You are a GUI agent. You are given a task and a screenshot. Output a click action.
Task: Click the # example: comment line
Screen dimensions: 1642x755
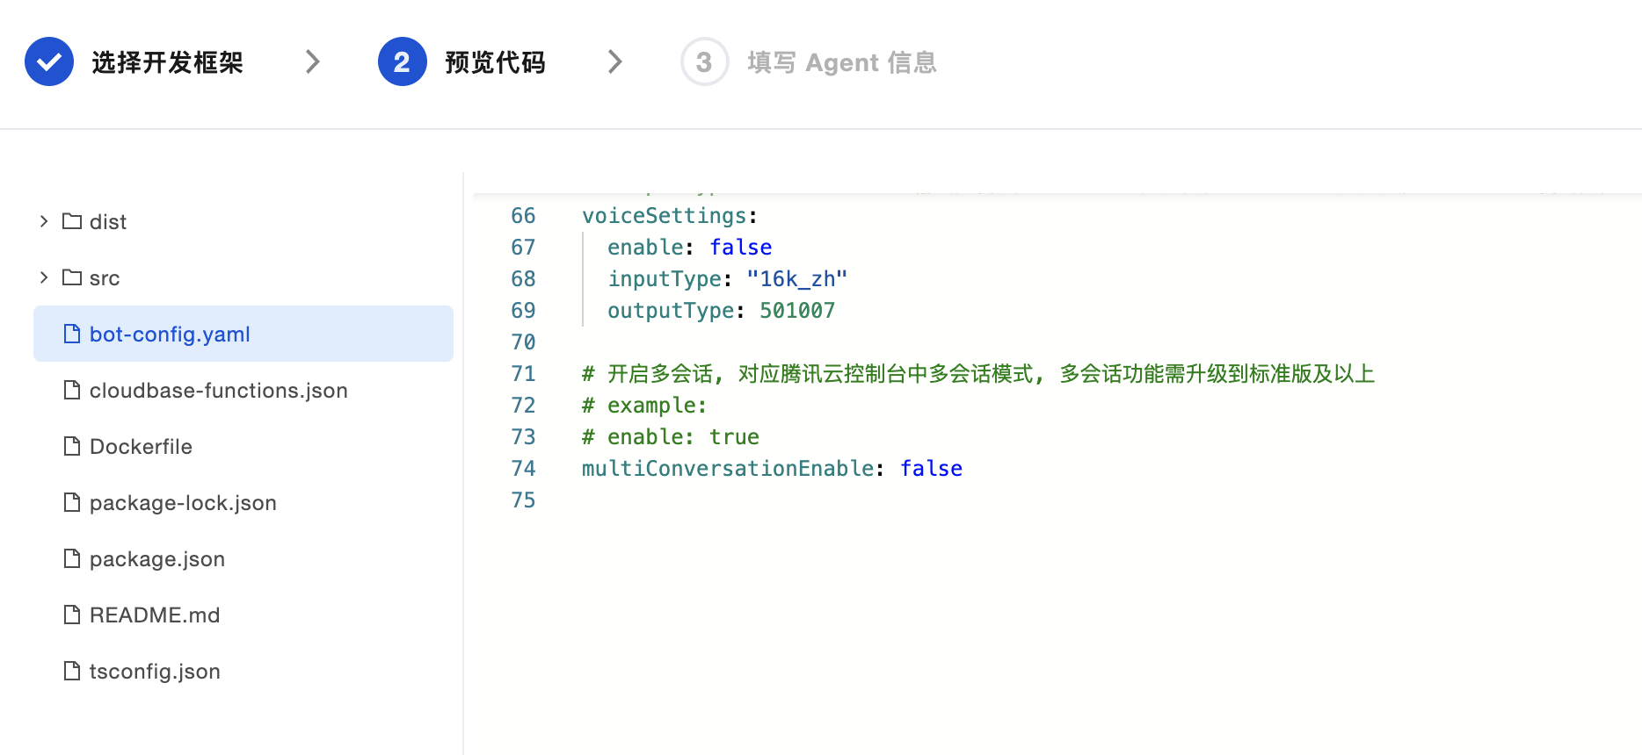click(x=644, y=406)
